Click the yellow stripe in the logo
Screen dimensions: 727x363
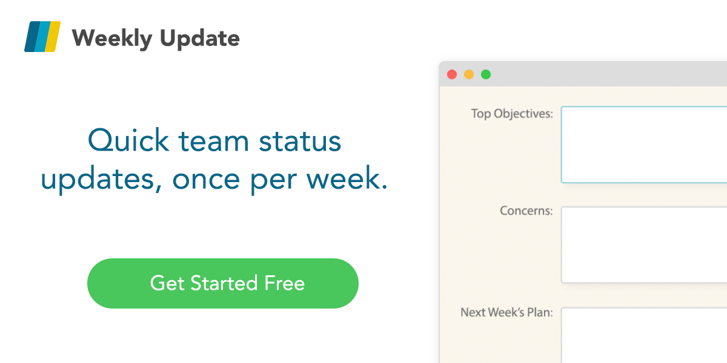click(x=53, y=36)
